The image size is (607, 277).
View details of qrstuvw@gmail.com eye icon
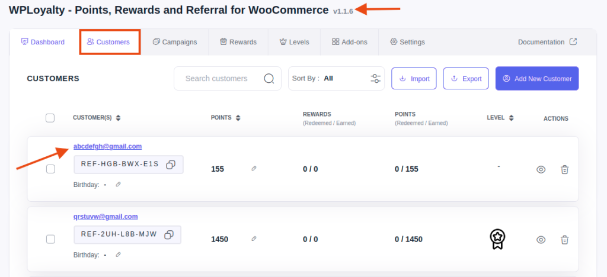[541, 240]
